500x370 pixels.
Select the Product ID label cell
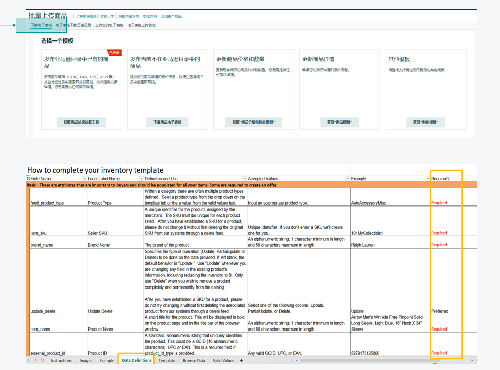click(116, 344)
